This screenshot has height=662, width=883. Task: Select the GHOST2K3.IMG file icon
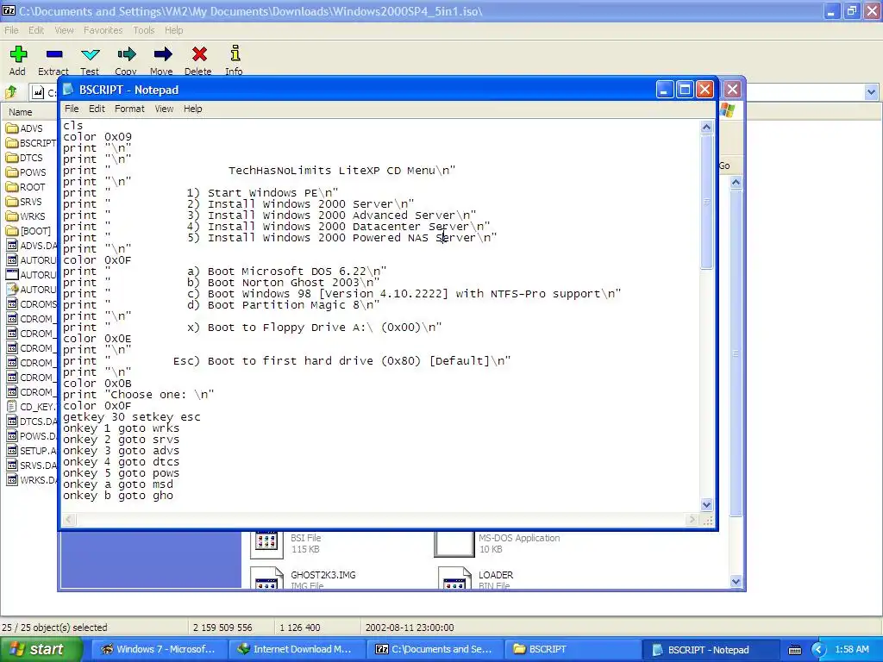click(x=266, y=578)
